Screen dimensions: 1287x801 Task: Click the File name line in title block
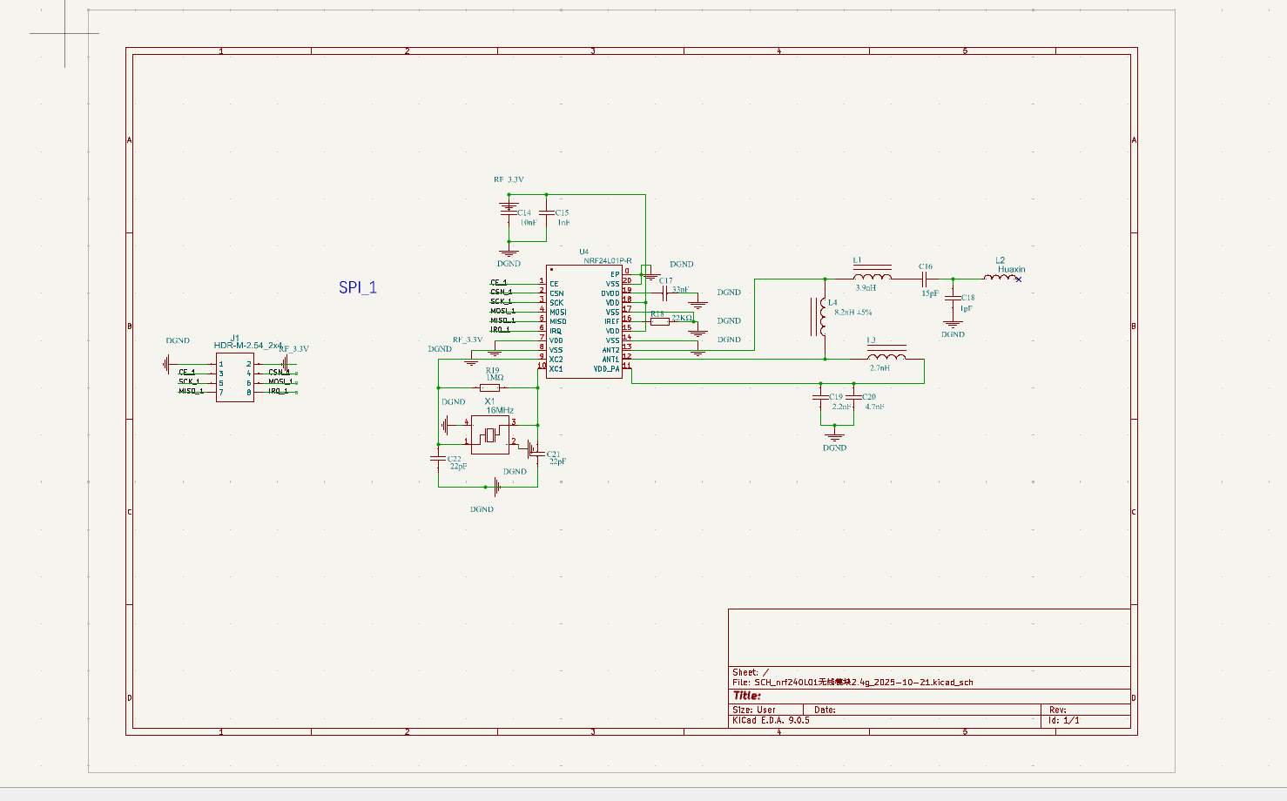click(x=852, y=683)
